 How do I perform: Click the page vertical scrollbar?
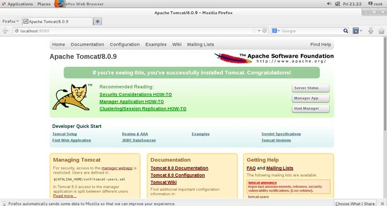[385, 84]
